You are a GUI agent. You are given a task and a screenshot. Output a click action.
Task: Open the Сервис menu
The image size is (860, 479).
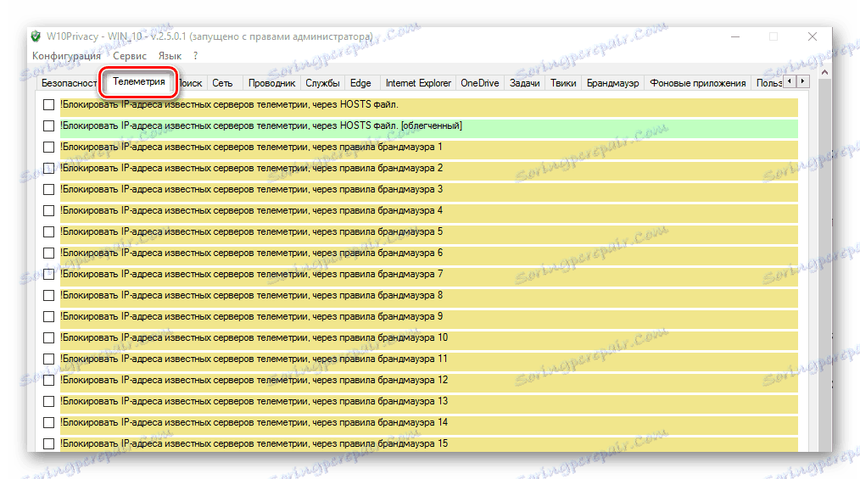tap(130, 56)
